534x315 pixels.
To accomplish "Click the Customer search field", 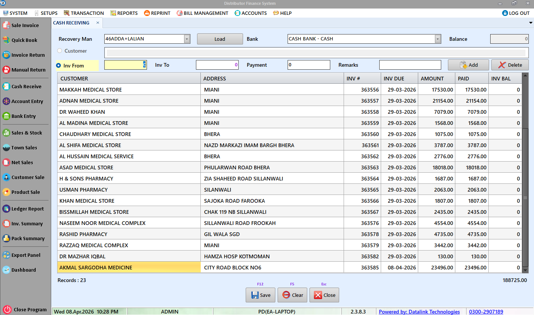I will click(x=316, y=52).
